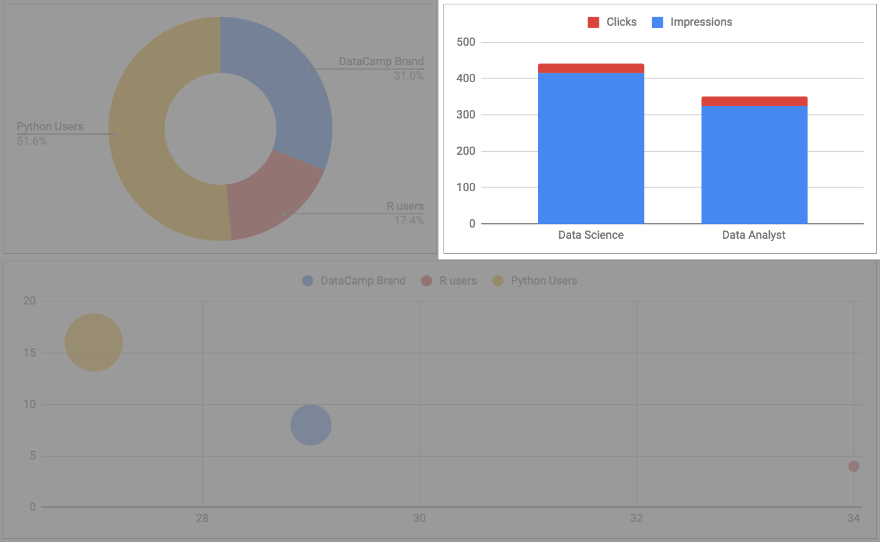
Task: Click the DataCamp Brand bubble legend dot
Action: pos(308,281)
